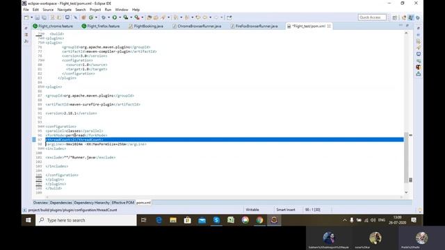The height and width of the screenshot is (250, 445).
Task: Open the Project menu
Action: point(95,10)
